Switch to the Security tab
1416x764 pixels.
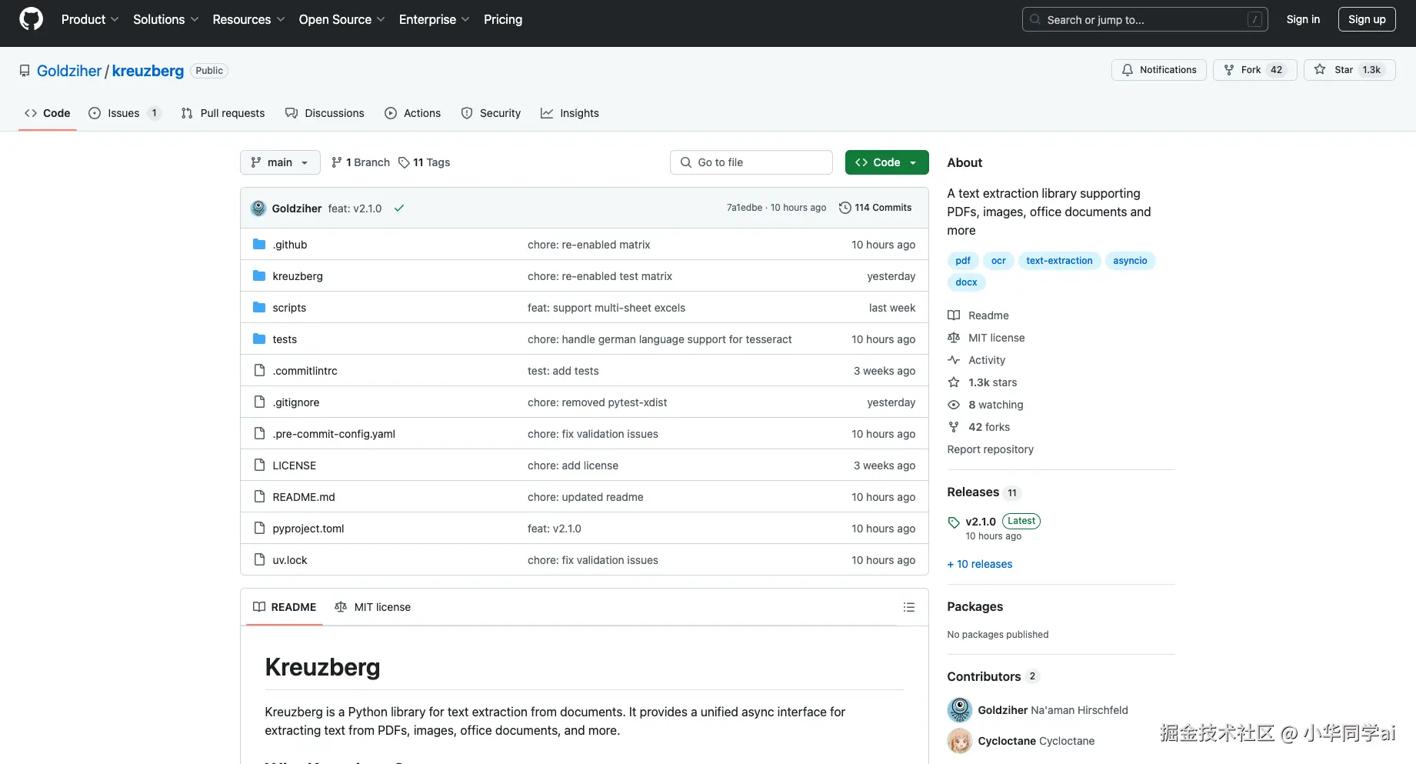click(491, 113)
